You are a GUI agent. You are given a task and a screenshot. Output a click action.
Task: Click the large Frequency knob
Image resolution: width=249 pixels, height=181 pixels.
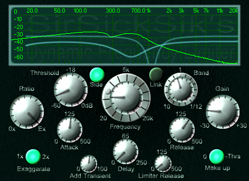point(126,98)
